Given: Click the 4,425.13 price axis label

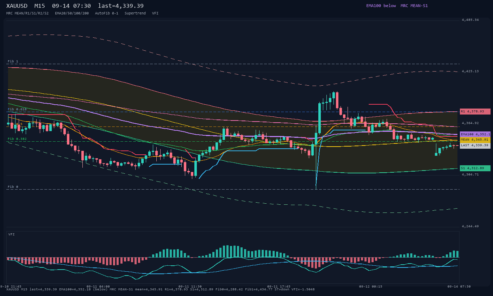Looking at the screenshot, I should [x=470, y=71].
